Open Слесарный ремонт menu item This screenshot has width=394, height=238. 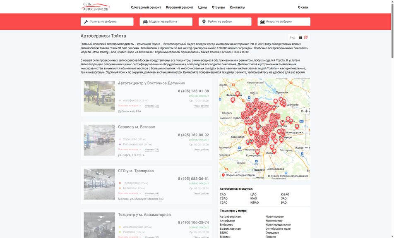coord(146,7)
